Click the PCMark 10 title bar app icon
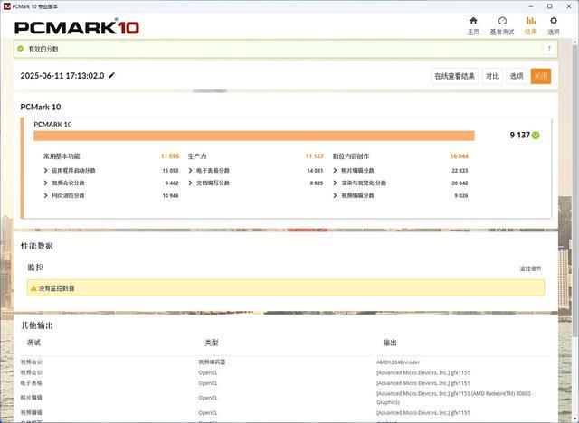 pyautogui.click(x=6, y=6)
